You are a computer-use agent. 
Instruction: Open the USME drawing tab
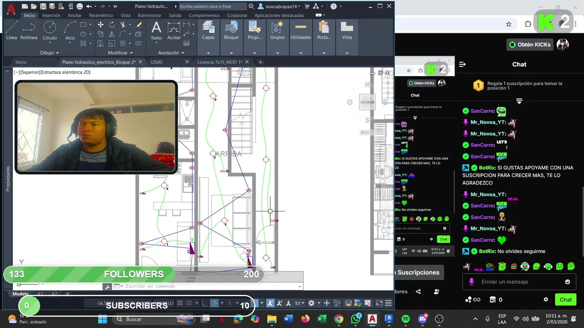point(156,62)
